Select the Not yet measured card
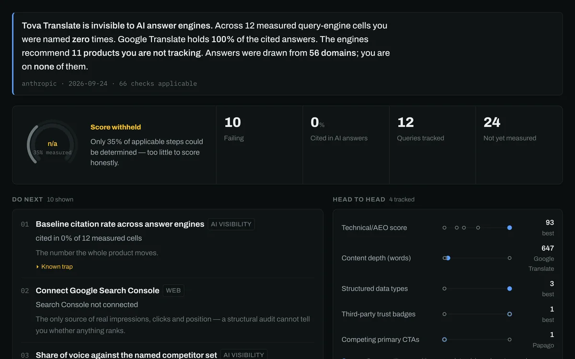Image resolution: width=575 pixels, height=359 pixels. [x=519, y=145]
